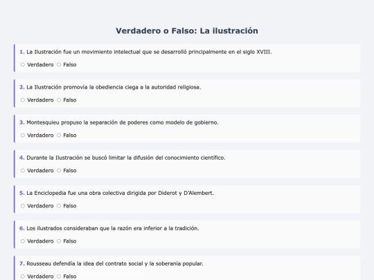Viewport: 374px width, 280px height.
Task: Choose Falso for question 7 about Rousseau
Action: pos(59,277)
